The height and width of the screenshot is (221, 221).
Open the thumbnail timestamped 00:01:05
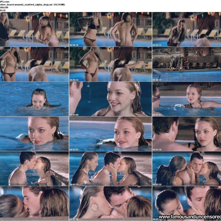(x=111, y=99)
